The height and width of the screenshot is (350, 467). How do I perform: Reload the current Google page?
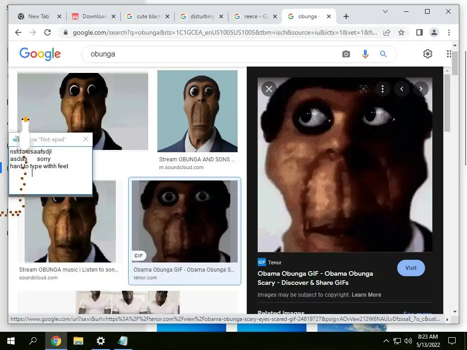click(47, 32)
